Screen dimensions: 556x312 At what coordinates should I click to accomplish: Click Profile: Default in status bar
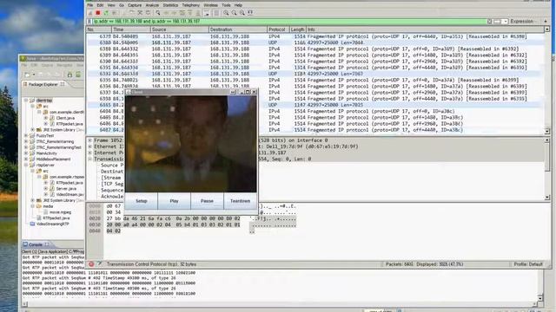pos(528,264)
